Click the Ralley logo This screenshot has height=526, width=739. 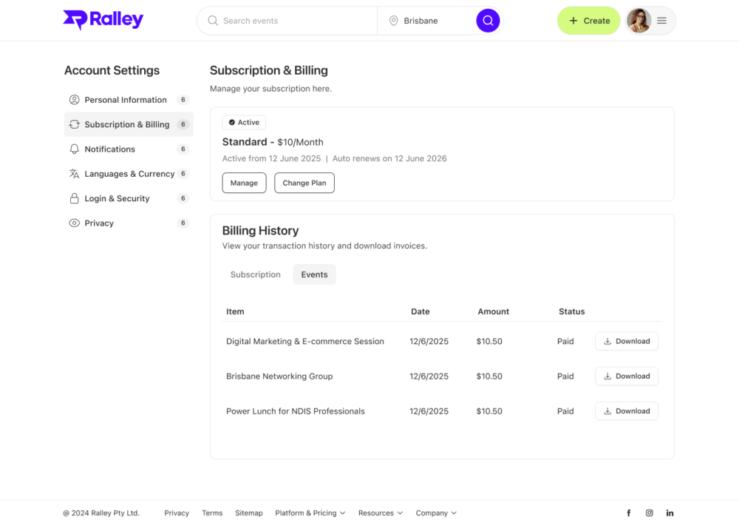[103, 20]
